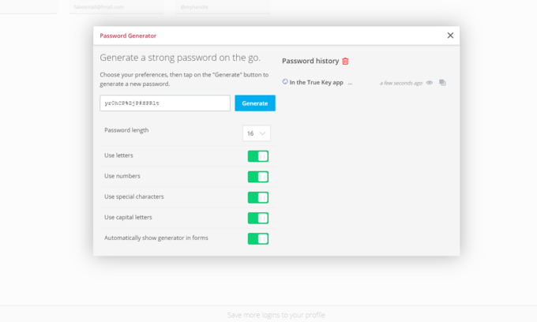The image size is (537, 322).
Task: Click the 'Password Generator' title
Action: click(x=128, y=36)
